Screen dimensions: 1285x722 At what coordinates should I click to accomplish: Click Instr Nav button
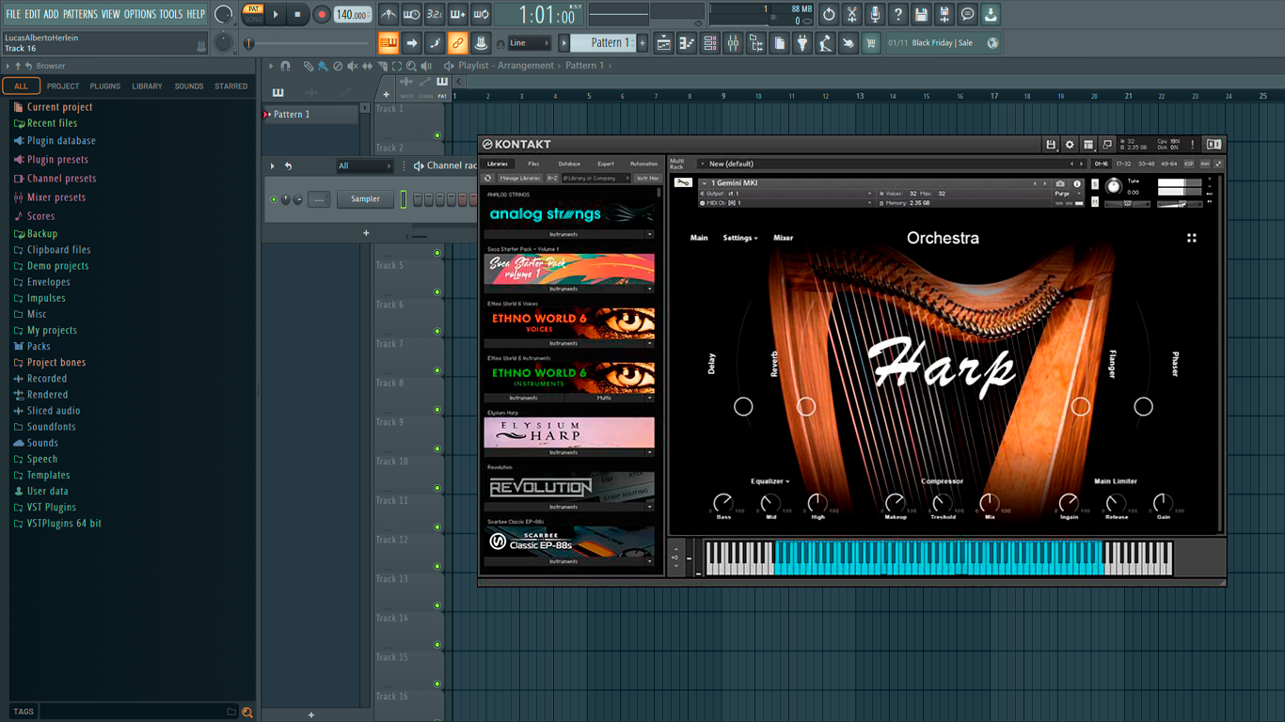point(647,178)
